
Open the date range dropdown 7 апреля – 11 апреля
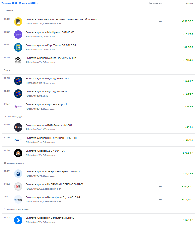click(20, 3)
